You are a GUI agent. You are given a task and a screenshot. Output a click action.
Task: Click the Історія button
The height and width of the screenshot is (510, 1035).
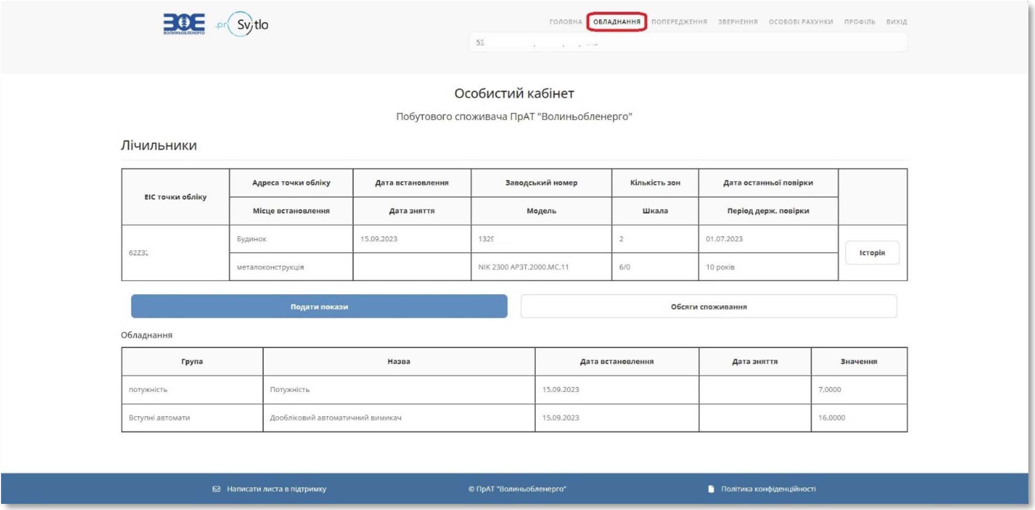coord(872,252)
